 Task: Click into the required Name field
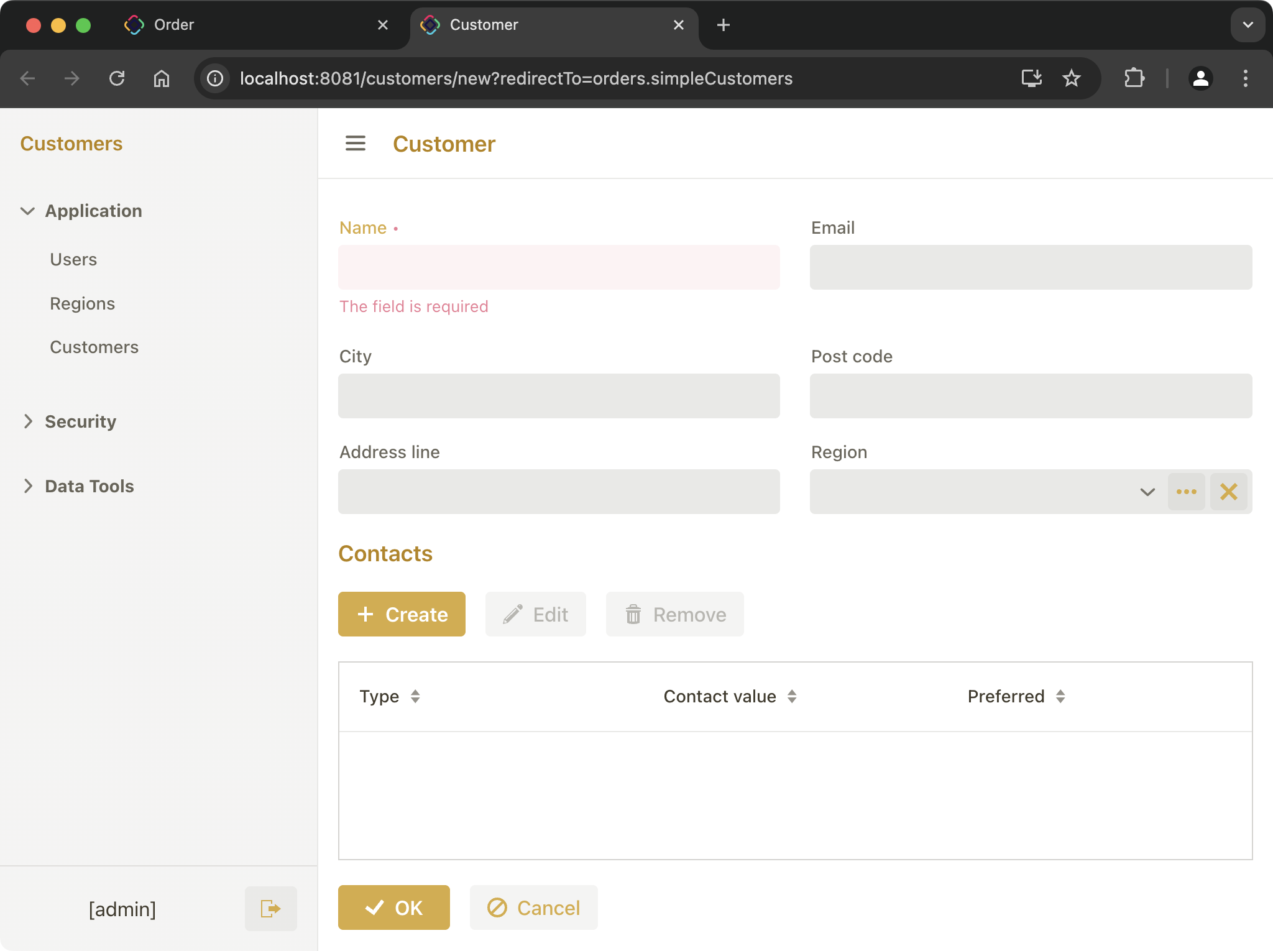pos(558,267)
